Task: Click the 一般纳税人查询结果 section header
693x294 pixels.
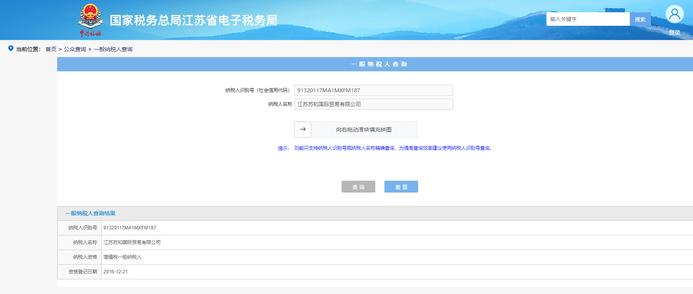Action: tap(91, 213)
